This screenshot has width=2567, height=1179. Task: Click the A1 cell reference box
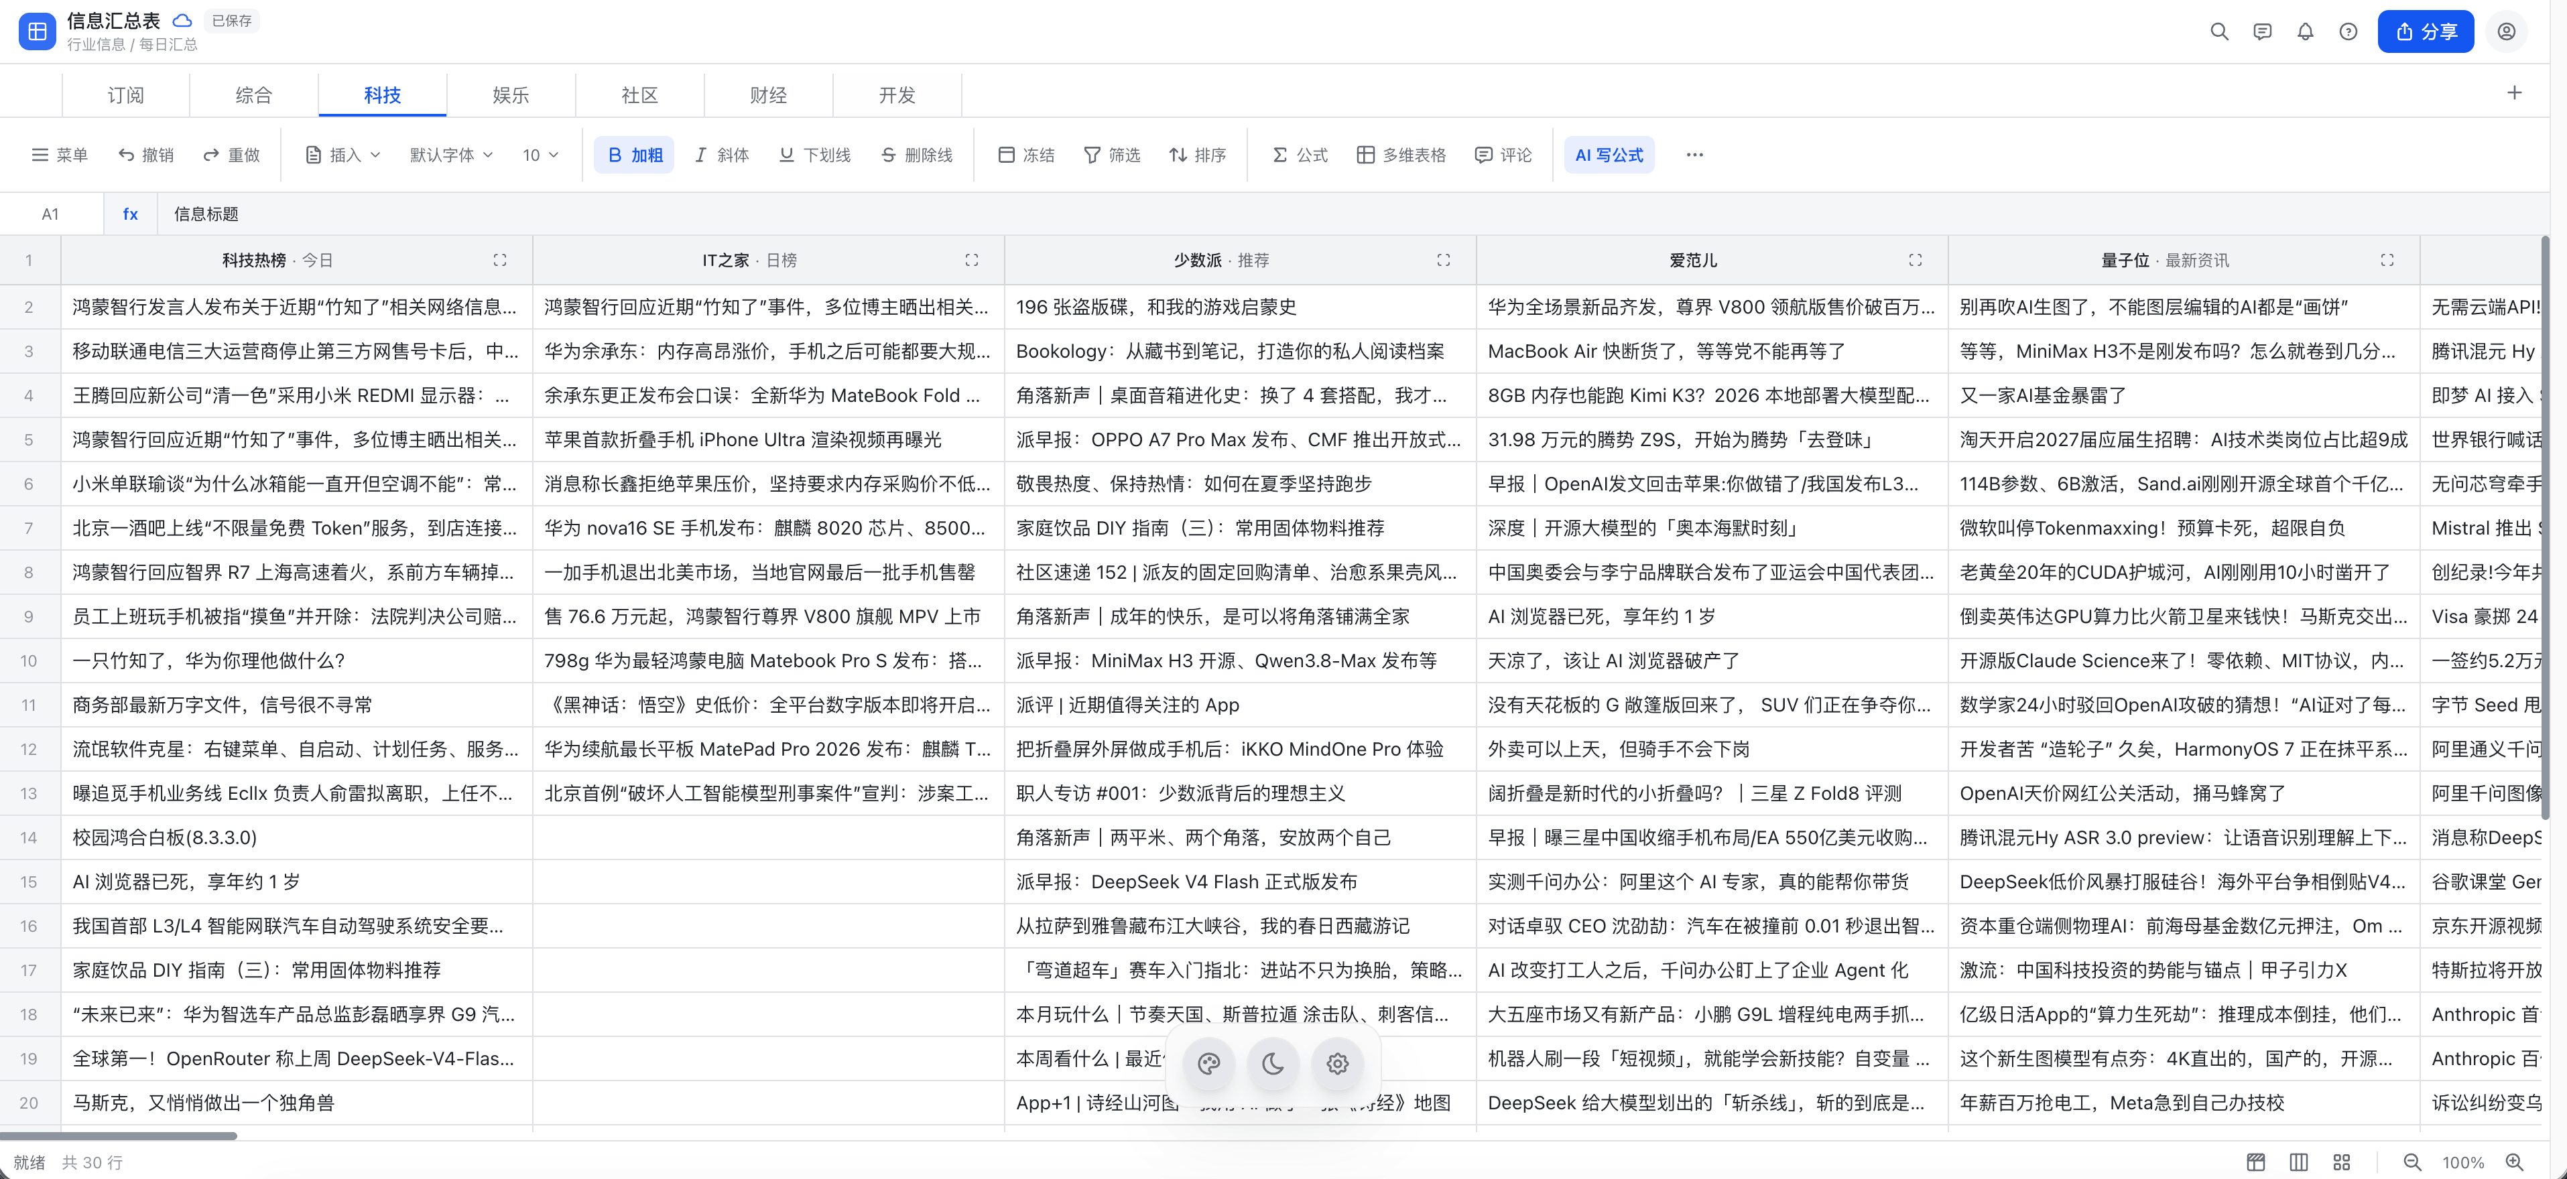(51, 214)
